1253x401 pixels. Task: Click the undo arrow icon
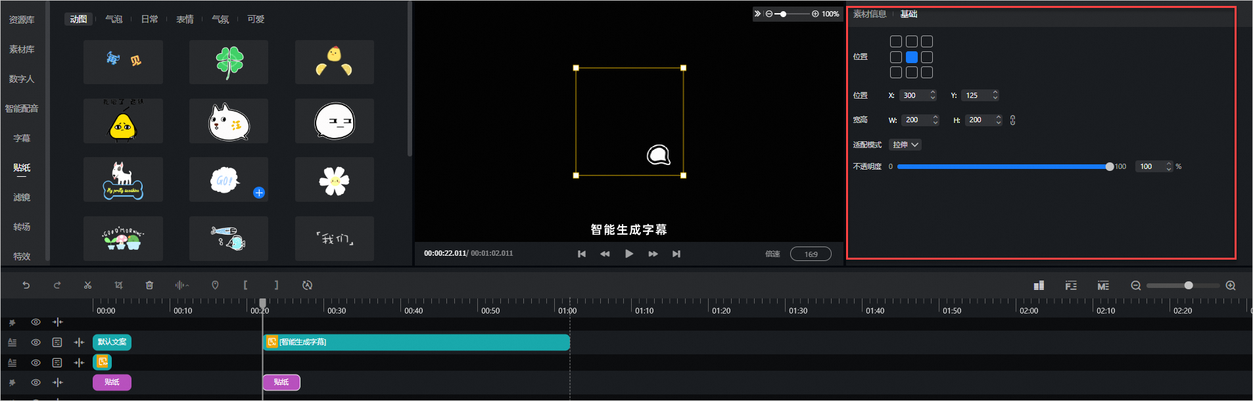click(26, 285)
